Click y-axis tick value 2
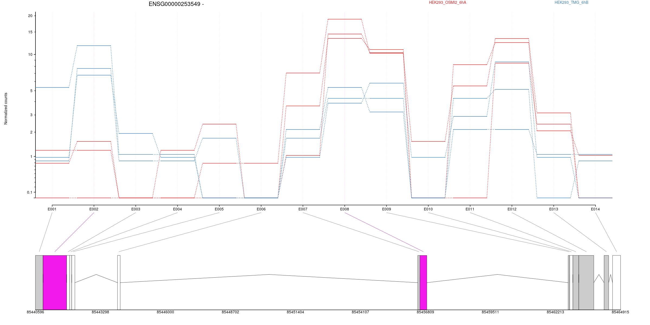 [x=31, y=132]
